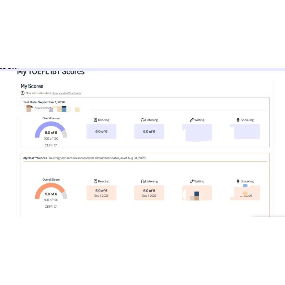Click the Speaking microphone icon in September test card
285x285 pixels.
pos(238,120)
